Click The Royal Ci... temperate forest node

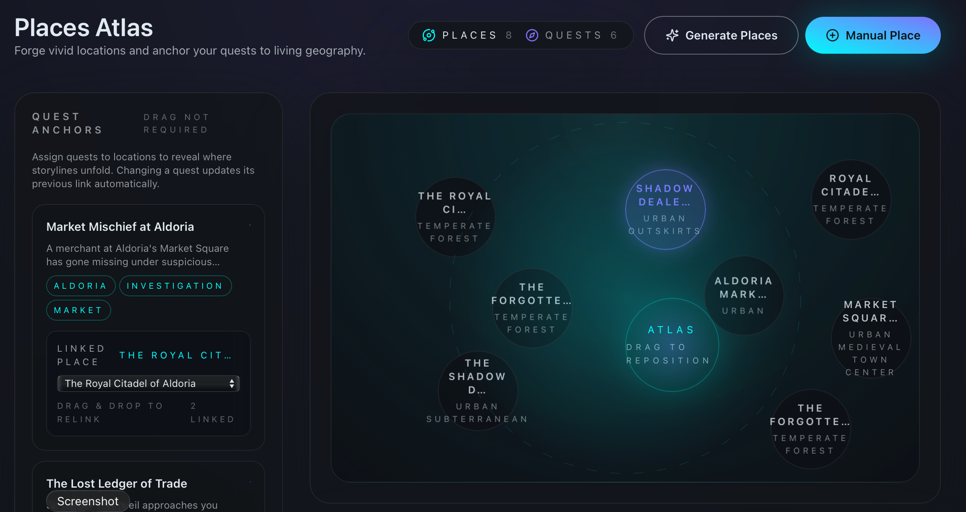[x=455, y=217]
